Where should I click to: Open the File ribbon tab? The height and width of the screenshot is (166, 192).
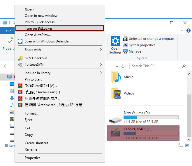[x=8, y=31]
